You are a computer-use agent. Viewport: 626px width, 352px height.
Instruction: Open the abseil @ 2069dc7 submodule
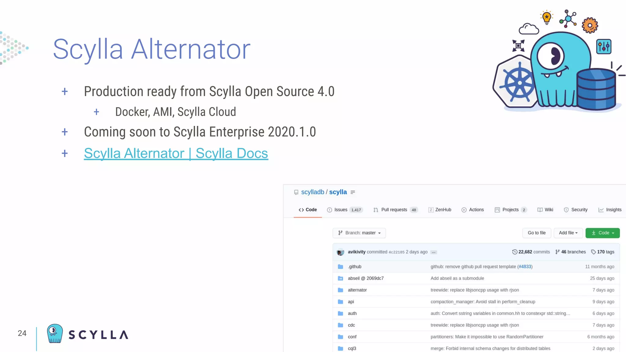pos(366,278)
